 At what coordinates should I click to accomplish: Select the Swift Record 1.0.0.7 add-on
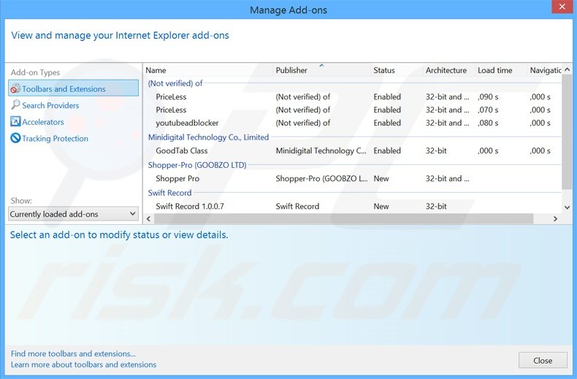tap(353, 206)
